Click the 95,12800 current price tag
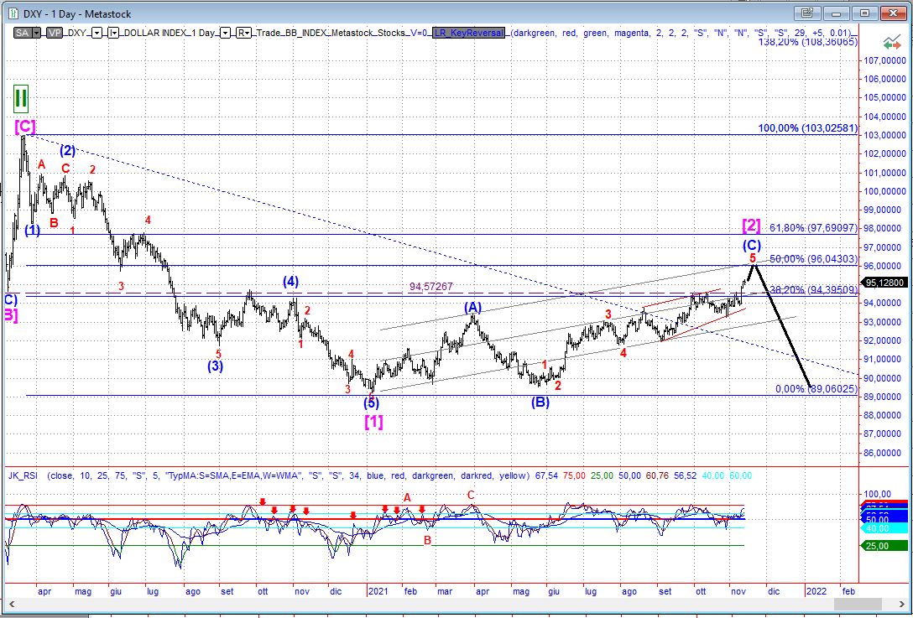Screen dimensions: 913x618 click(885, 282)
